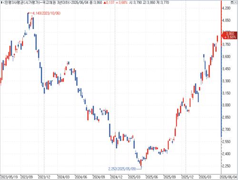This screenshot has width=238, height=180.
Task: Click the 2025/03 date axis label
Action: 134,177
